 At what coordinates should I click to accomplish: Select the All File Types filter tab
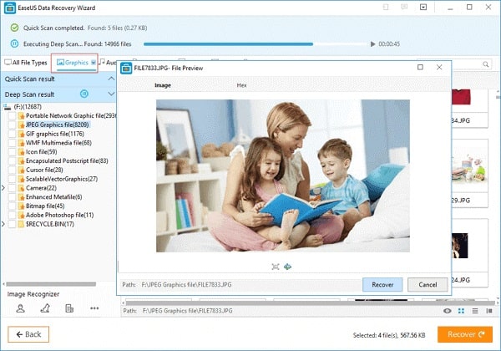(25, 63)
